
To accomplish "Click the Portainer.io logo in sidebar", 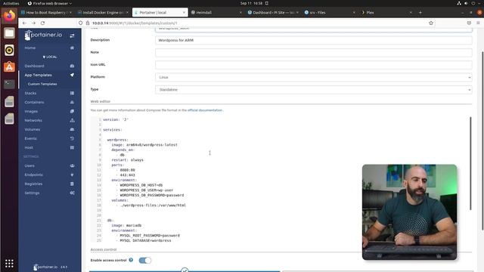I will click(43, 36).
